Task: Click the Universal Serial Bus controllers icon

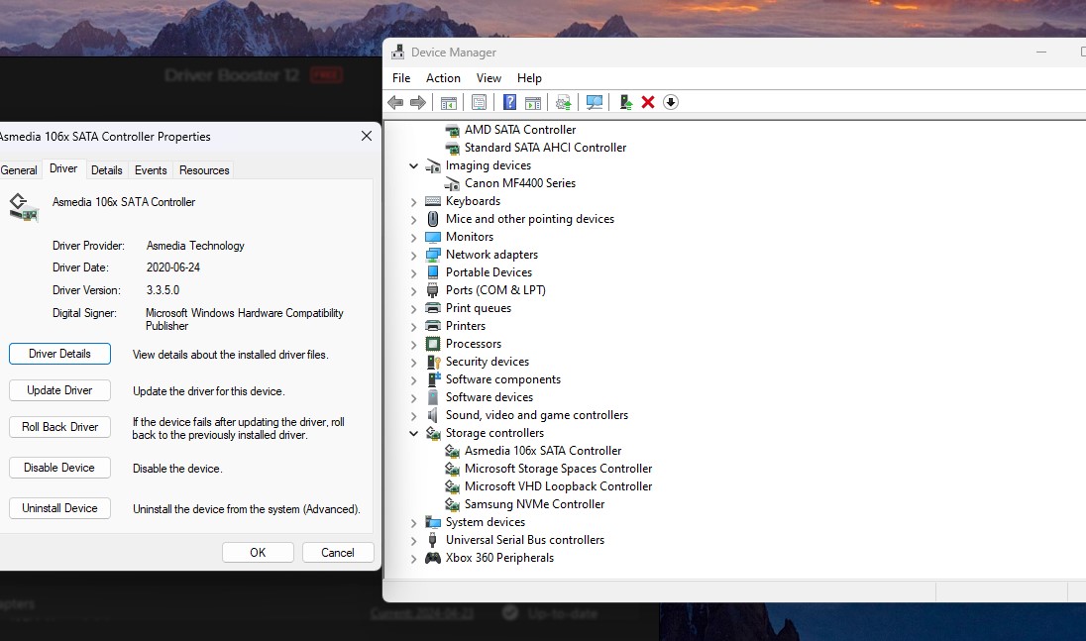Action: pos(433,540)
